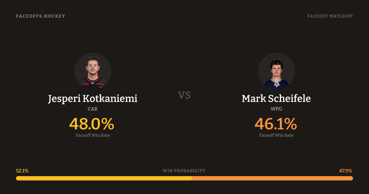Click the FACEOFF MATCHUP header label
Viewport: 369px width, 194px height.
330,16
